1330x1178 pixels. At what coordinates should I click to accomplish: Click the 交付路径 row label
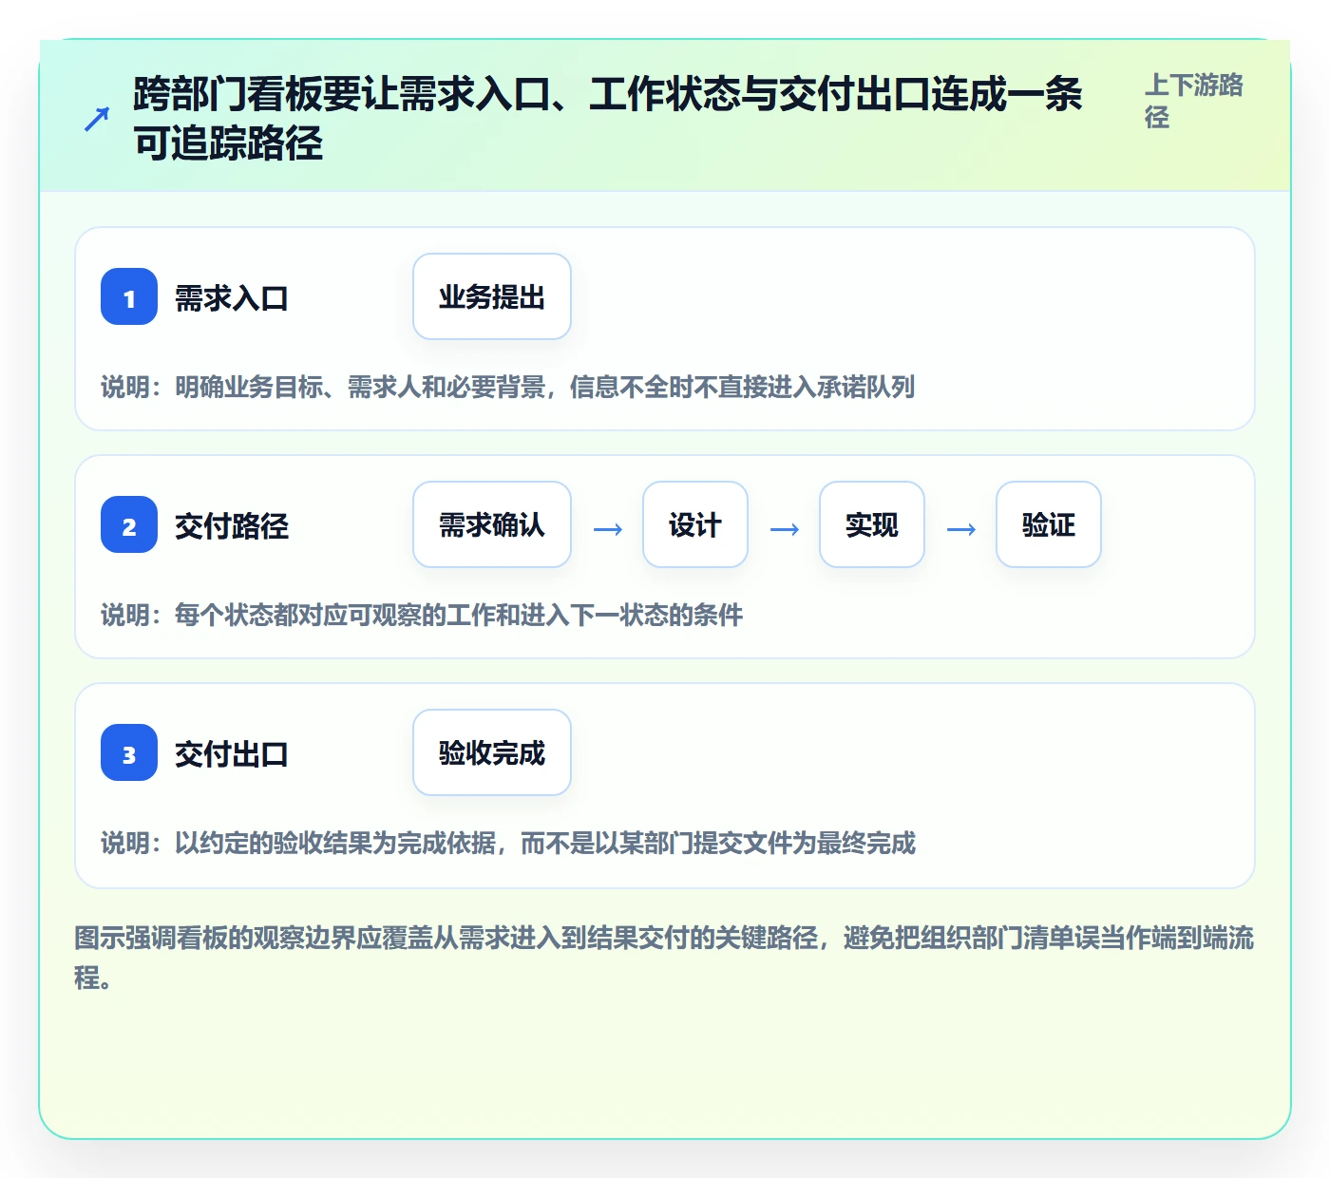[x=232, y=526]
